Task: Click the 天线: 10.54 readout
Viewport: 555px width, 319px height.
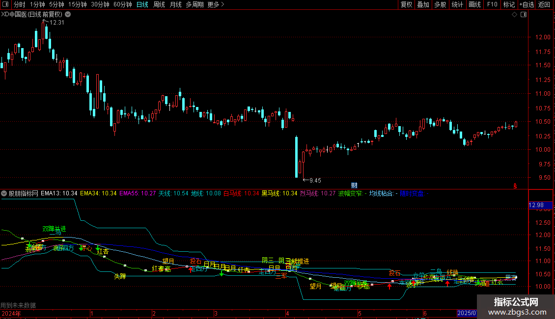Action: (x=173, y=193)
